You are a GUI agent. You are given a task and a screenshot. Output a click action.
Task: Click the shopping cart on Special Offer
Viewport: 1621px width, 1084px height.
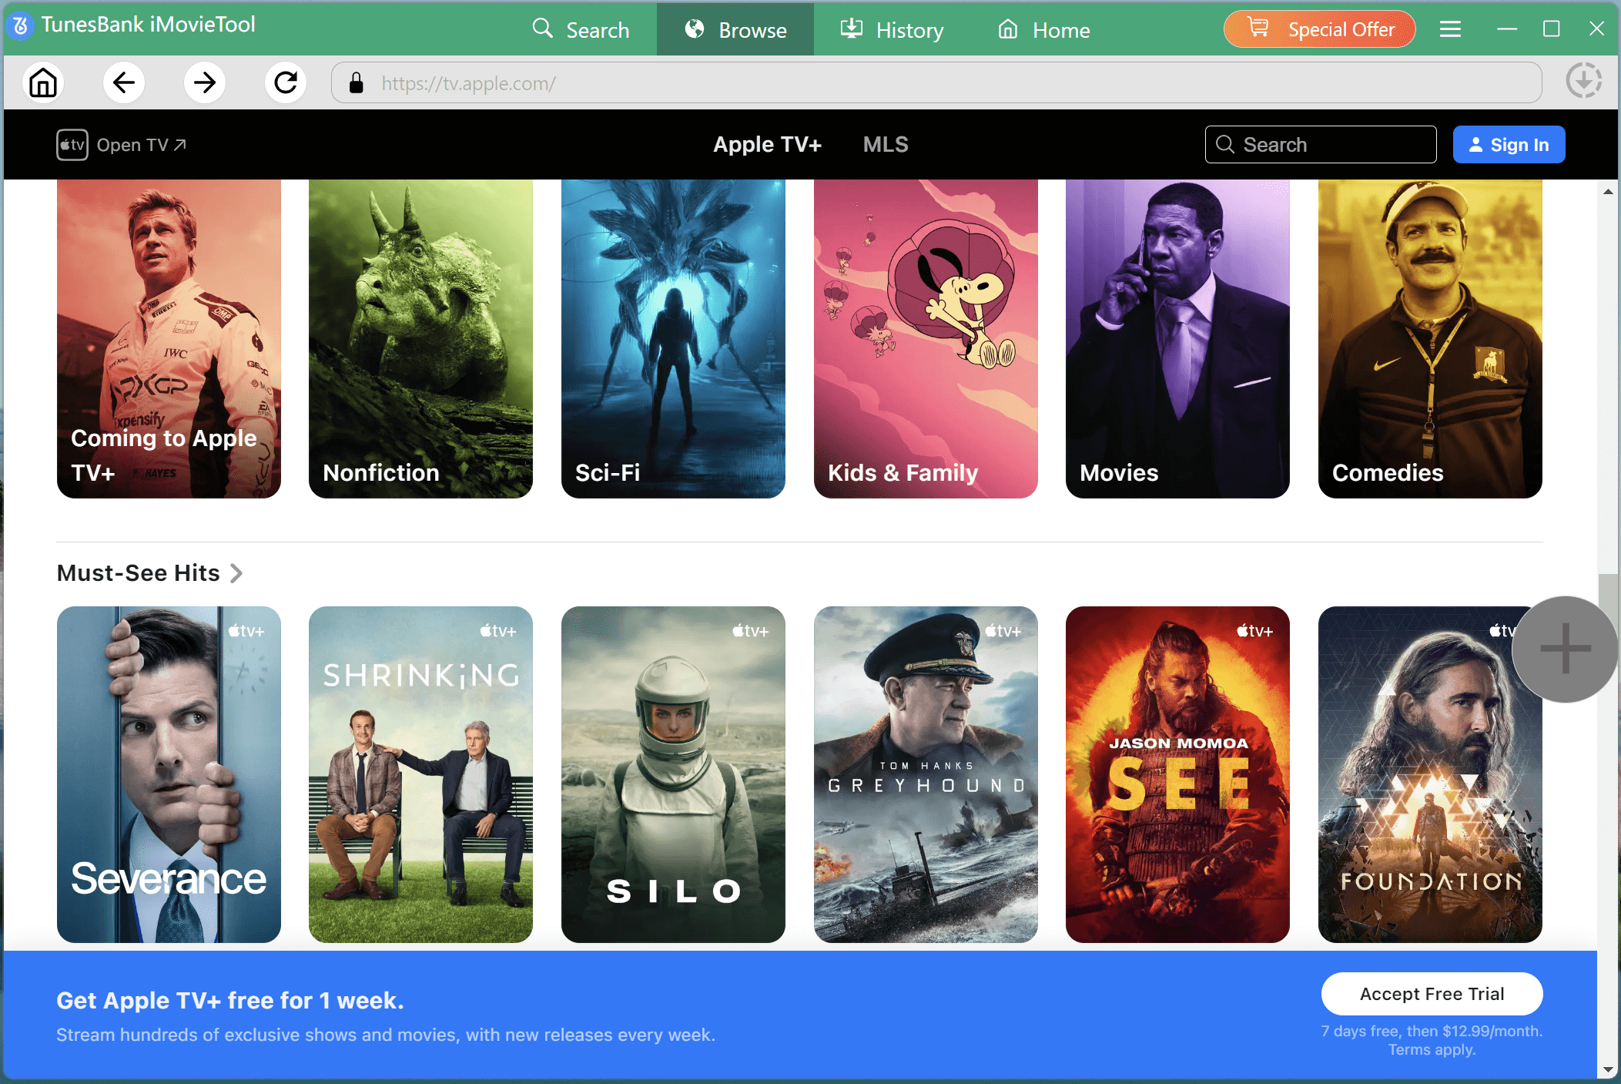(x=1258, y=27)
